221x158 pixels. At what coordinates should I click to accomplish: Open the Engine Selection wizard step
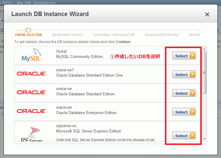28,35
